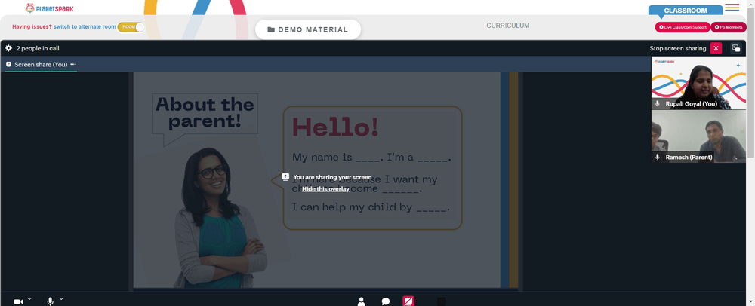Click Ramesh (Parent) microphone indicator
Image resolution: width=755 pixels, height=306 pixels.
[x=658, y=157]
